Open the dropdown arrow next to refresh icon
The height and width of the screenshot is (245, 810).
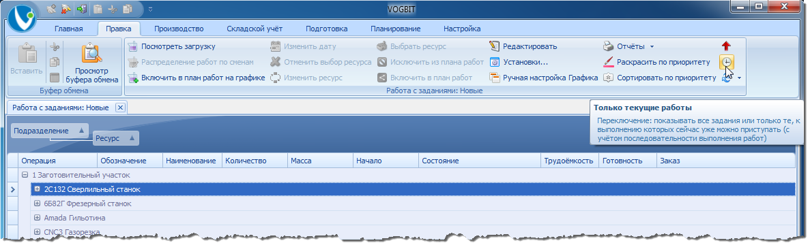pyautogui.click(x=739, y=78)
